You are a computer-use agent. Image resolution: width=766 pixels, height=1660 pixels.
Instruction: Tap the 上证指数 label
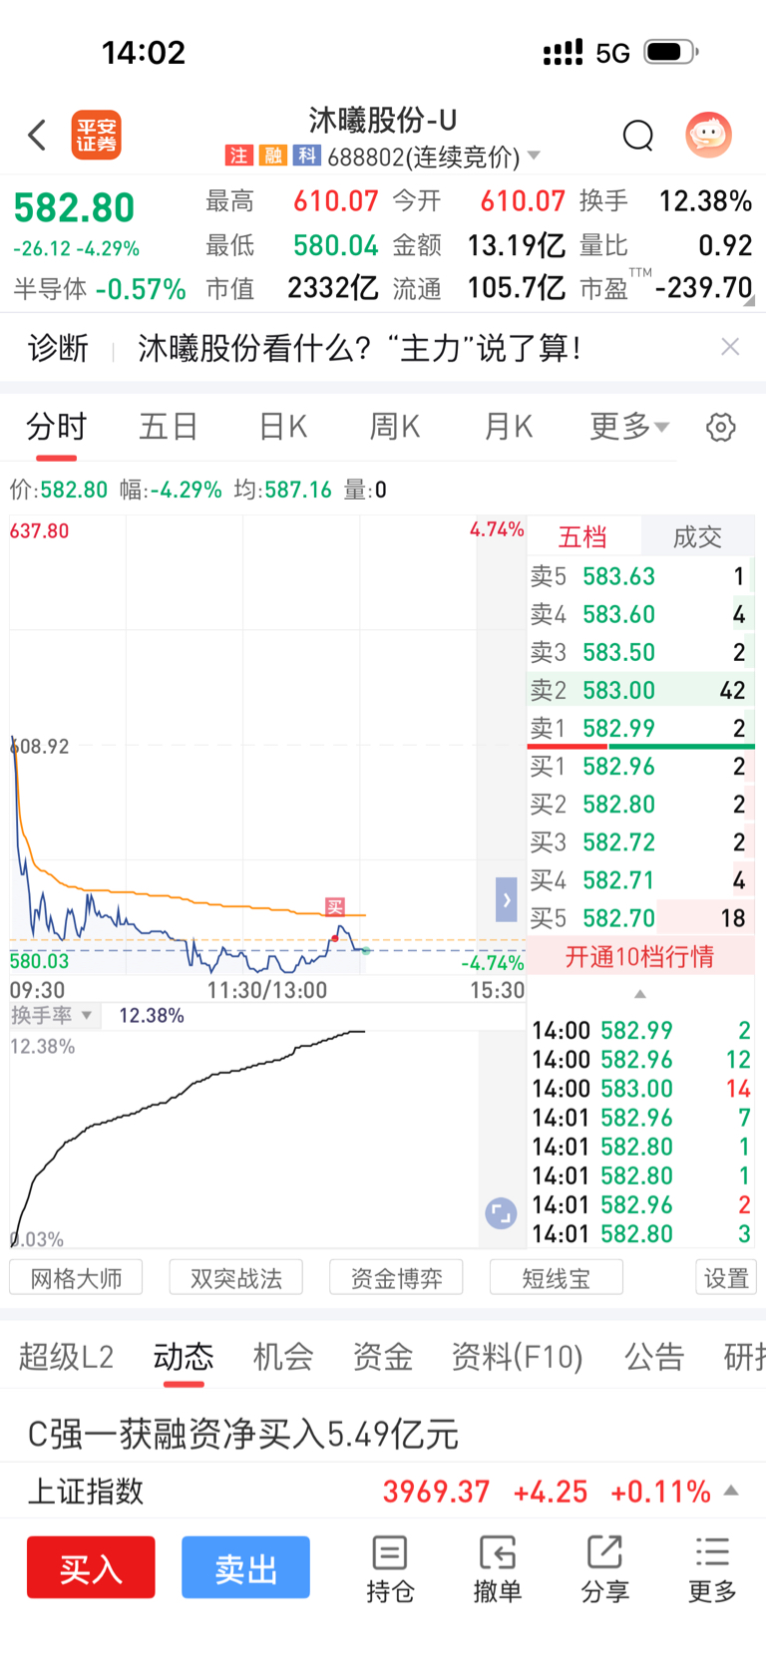[x=86, y=1492]
